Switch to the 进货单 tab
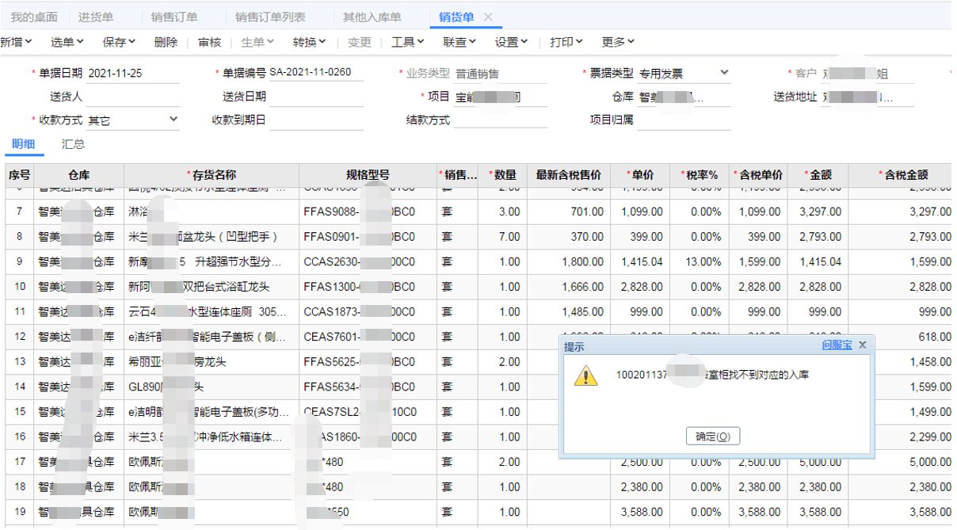The image size is (957, 530). [x=96, y=17]
